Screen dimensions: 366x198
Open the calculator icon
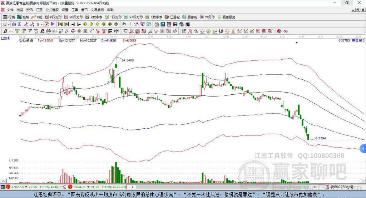click(x=163, y=24)
